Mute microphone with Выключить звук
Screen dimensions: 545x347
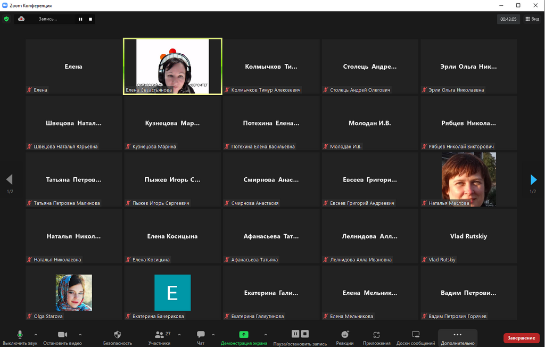(x=20, y=337)
